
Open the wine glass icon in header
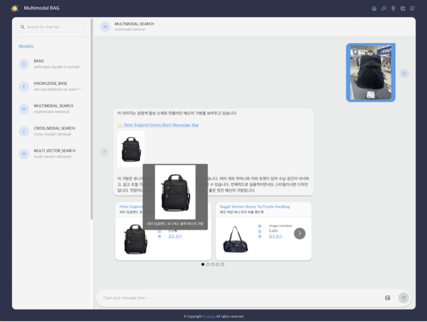coord(393,8)
